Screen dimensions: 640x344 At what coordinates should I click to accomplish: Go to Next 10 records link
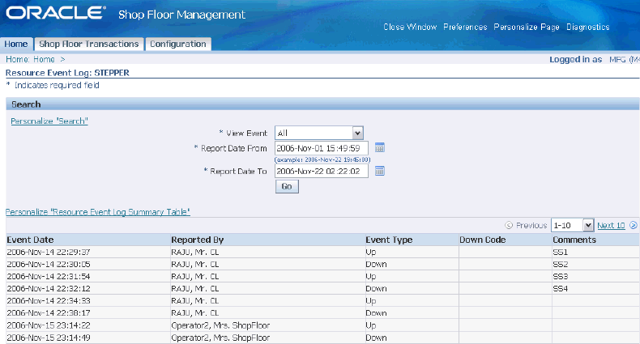(611, 225)
